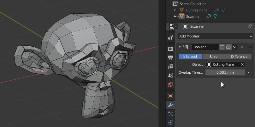The width and height of the screenshot is (255, 127).
Task: Expand the Cutting Plane outliner row
Action: (175, 10)
